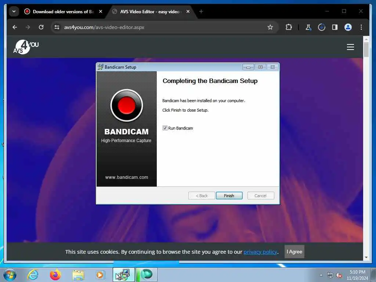Screen dimensions: 376x282
Task: Click Cancel in Bandicam Setup
Action: pyautogui.click(x=260, y=196)
